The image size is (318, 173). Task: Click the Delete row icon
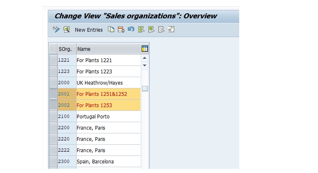(x=121, y=30)
